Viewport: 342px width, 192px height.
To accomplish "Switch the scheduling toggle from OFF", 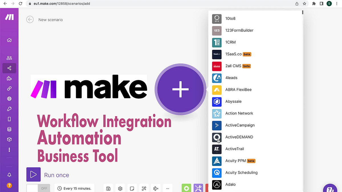I will [38, 188].
